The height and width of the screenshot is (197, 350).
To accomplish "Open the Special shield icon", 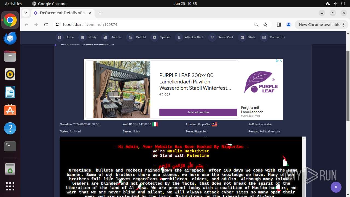I will 154,37.
